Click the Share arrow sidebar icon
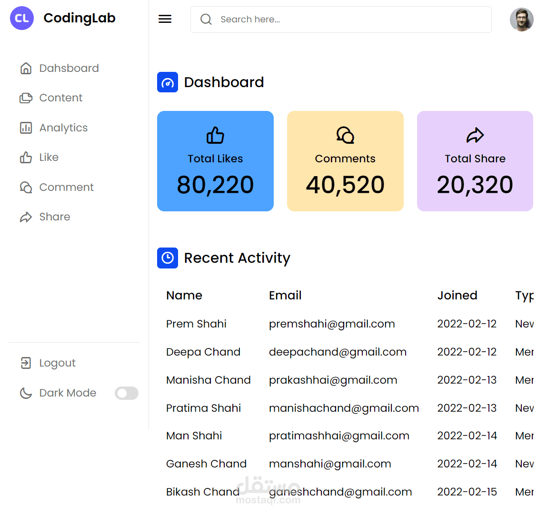Screen dimensions: 537x516 tap(26, 217)
